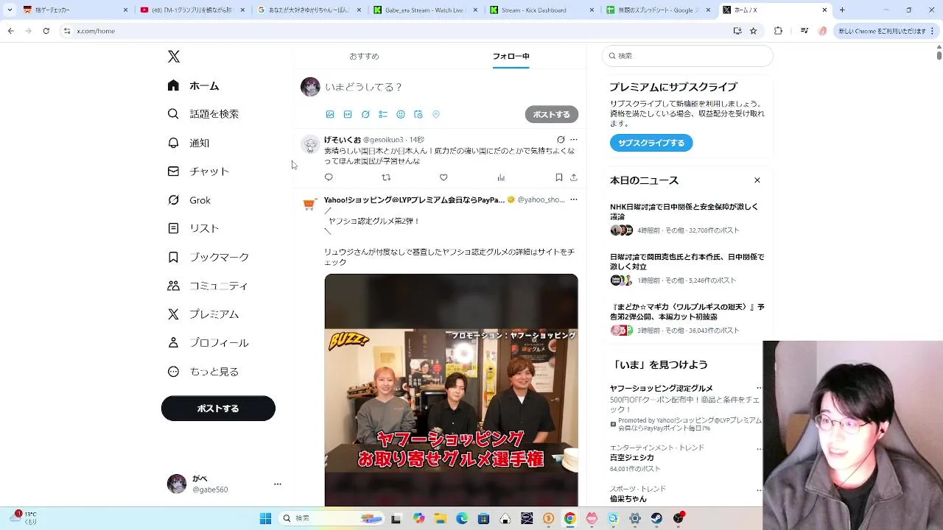The image size is (943, 530).
Task: Open the emoji picker in composer
Action: (401, 115)
